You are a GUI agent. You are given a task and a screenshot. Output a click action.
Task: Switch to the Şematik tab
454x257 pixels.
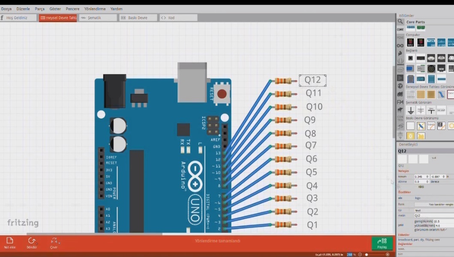[x=98, y=18]
